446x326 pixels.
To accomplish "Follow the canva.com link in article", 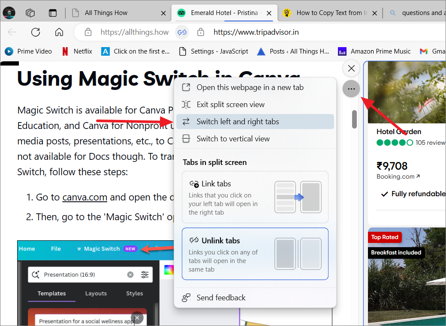I will (x=85, y=197).
